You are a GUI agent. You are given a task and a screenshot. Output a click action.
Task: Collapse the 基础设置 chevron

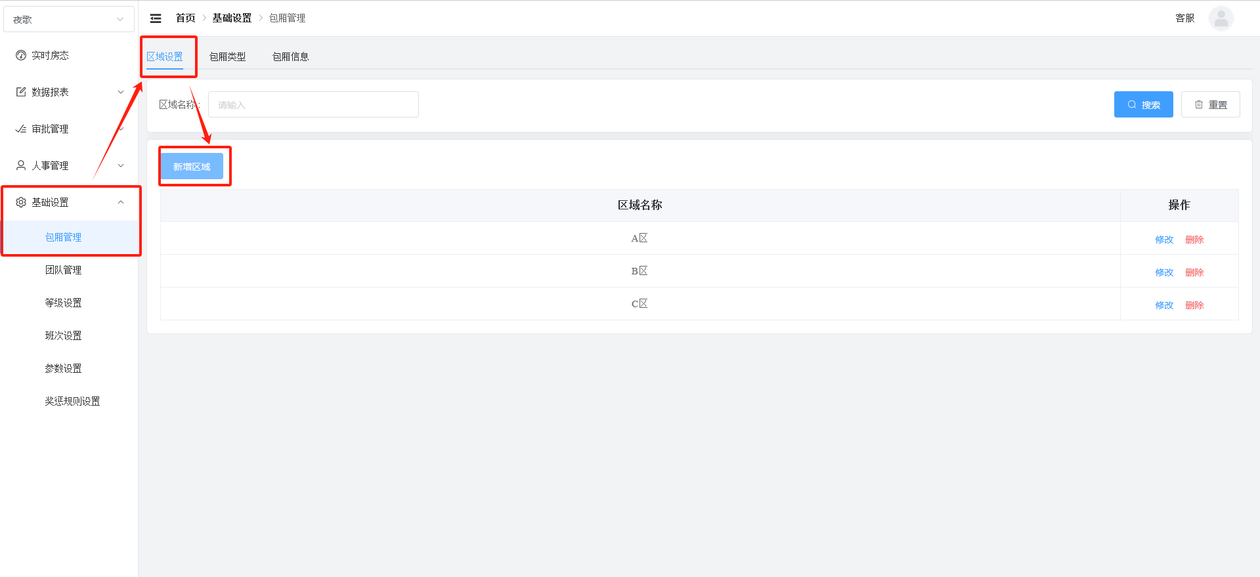tap(121, 202)
